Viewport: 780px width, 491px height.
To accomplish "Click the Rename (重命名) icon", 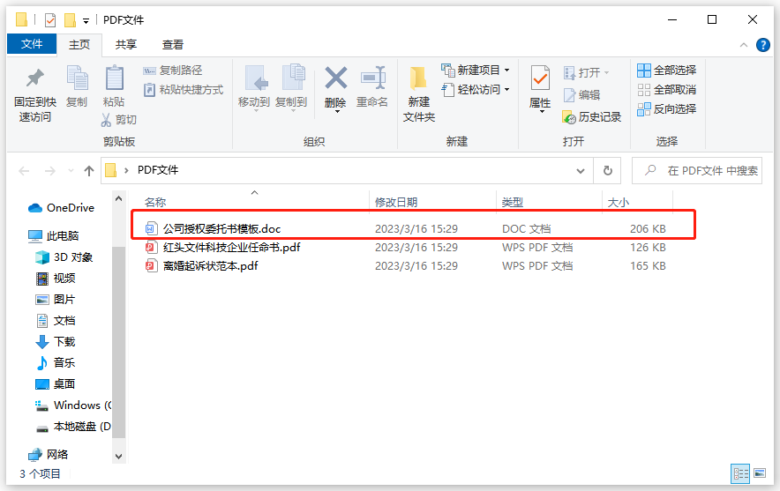I will point(372,78).
